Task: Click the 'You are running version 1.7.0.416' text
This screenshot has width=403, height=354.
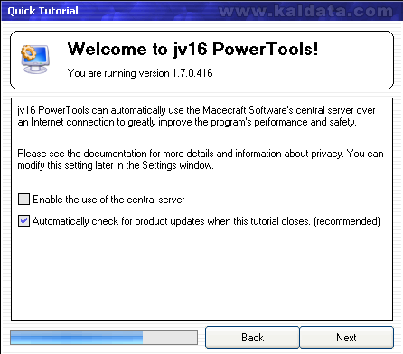Action: coord(140,73)
